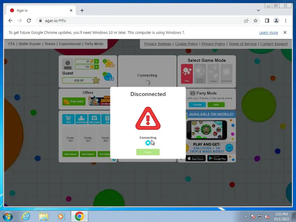Click second Get Potions button

pos(88,154)
